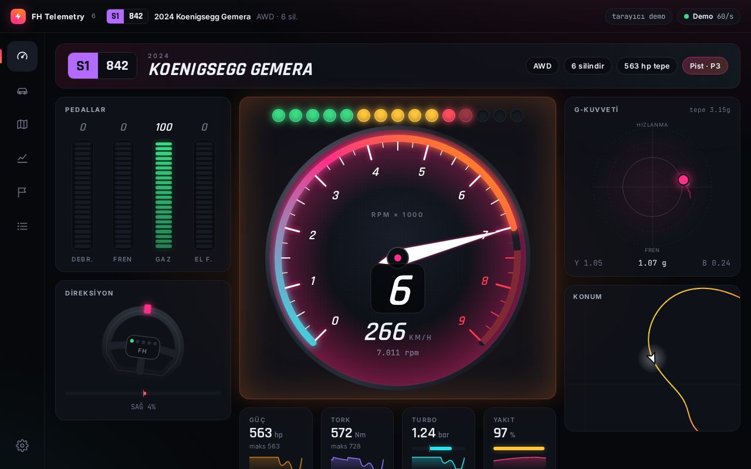Open the dashboard gauge view in sidebar
The image size is (751, 469).
click(x=22, y=56)
